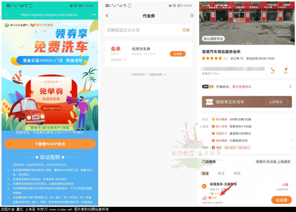
Task: Expand the 最高得1000积分 row arrow
Action: coord(291,133)
